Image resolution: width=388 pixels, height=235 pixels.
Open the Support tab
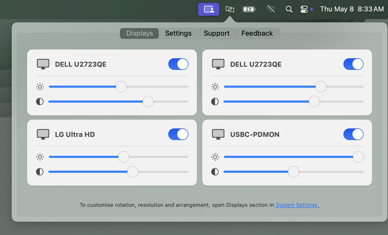point(216,33)
